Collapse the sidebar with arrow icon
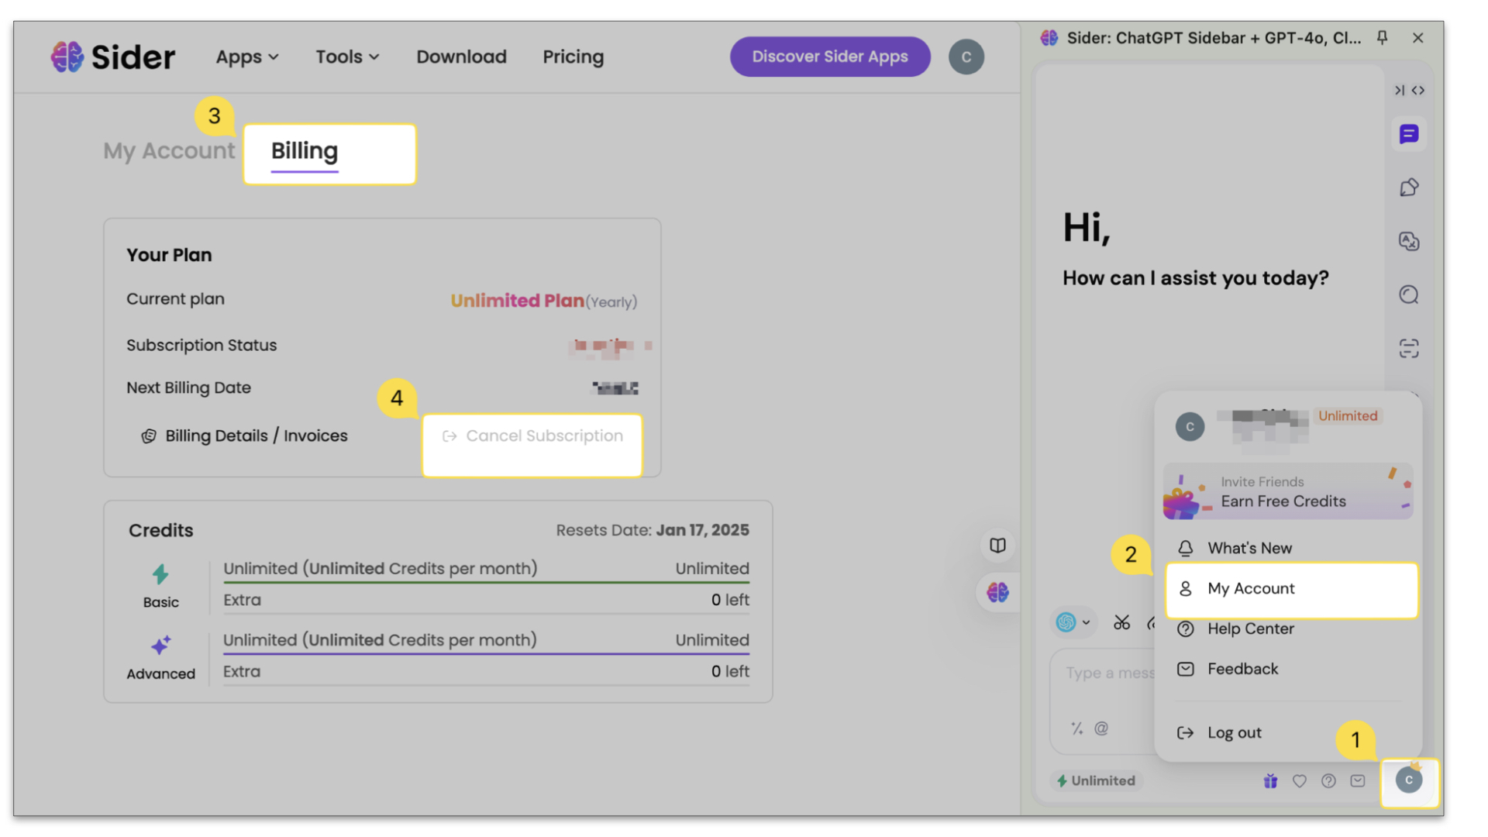This screenshot has width=1488, height=837. click(1399, 91)
